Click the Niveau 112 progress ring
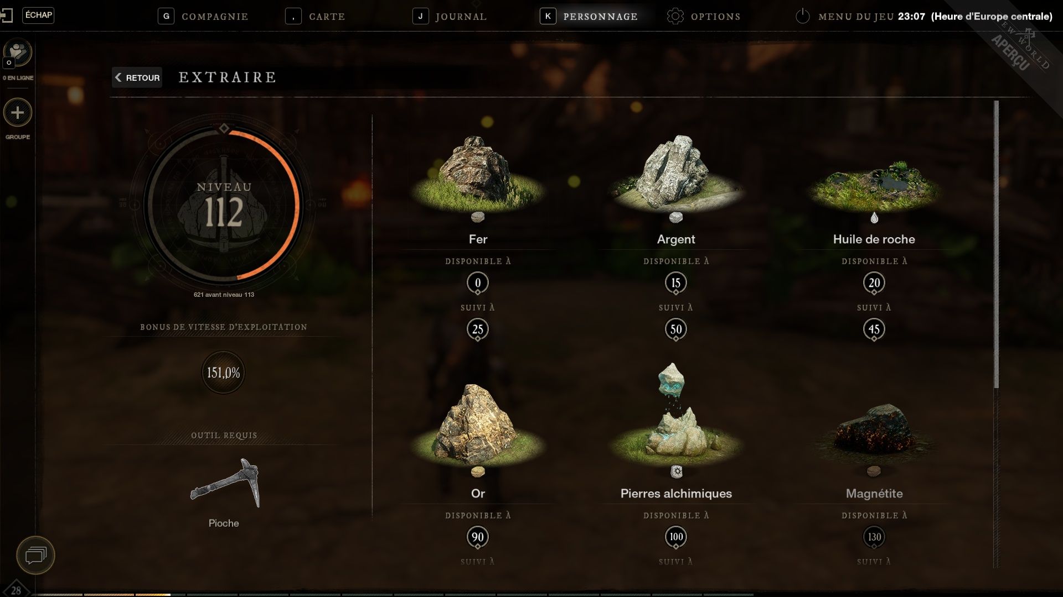 pyautogui.click(x=224, y=205)
